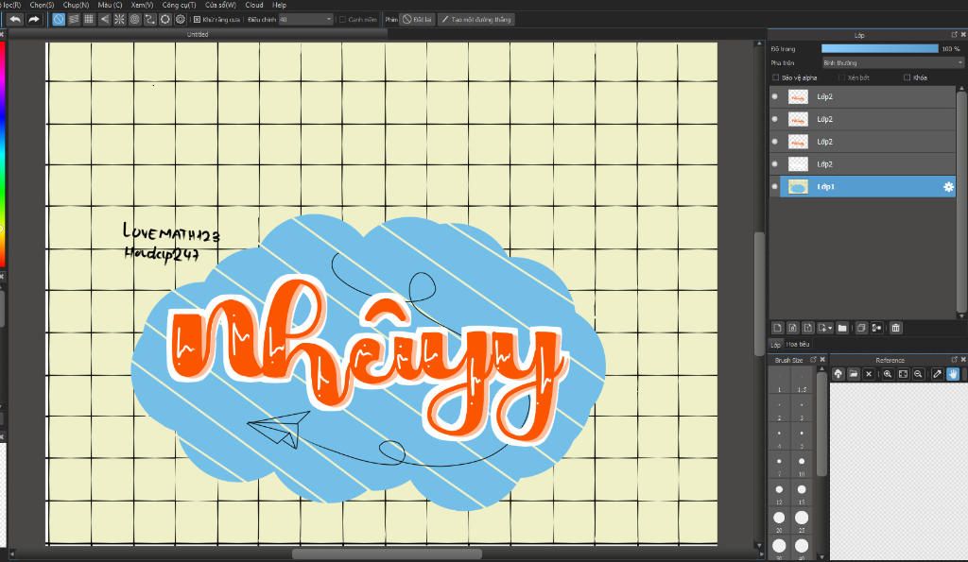968x562 pixels.
Task: Open the Chọn(S) menu
Action: click(x=42, y=5)
